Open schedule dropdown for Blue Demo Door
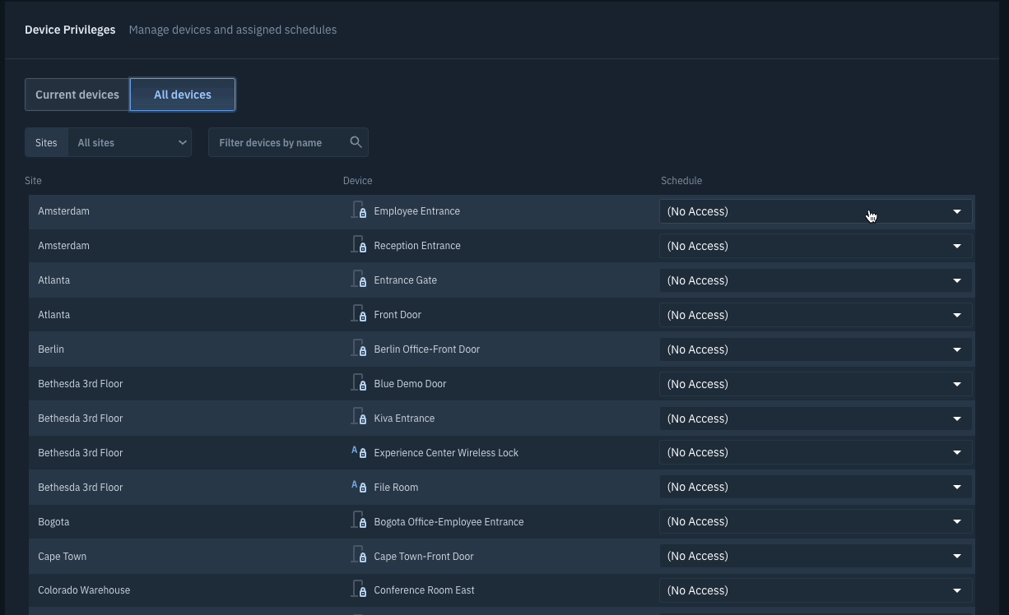 click(x=816, y=384)
